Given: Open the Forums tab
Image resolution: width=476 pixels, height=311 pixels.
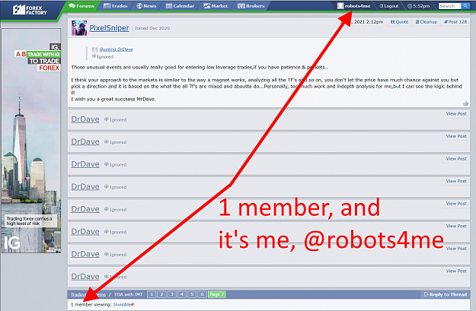Looking at the screenshot, I should pos(81,6).
